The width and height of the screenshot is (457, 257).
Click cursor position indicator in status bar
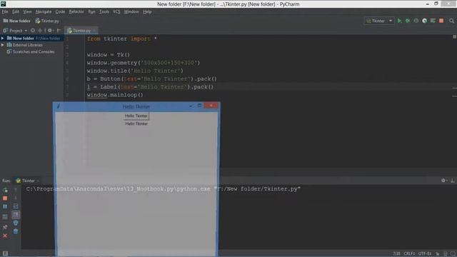coord(396,253)
